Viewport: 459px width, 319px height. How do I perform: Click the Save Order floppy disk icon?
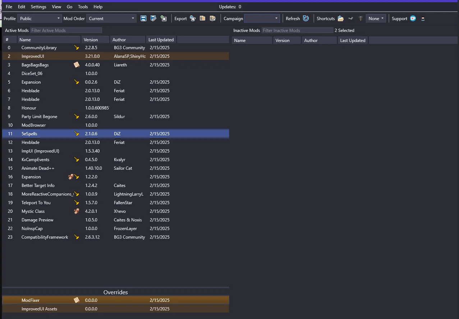(x=143, y=18)
